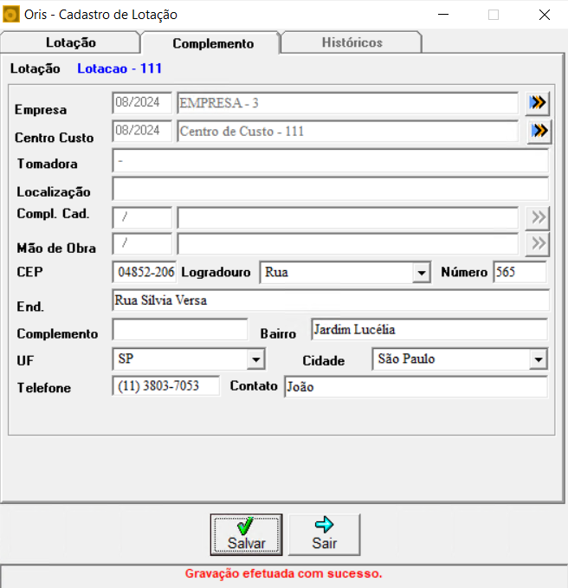Focus the Telefone field
Image resolution: width=568 pixels, height=588 pixels.
click(165, 386)
